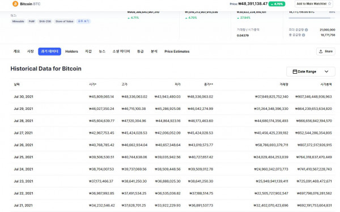
Task: Click the share upload icon
Action: (x=321, y=52)
